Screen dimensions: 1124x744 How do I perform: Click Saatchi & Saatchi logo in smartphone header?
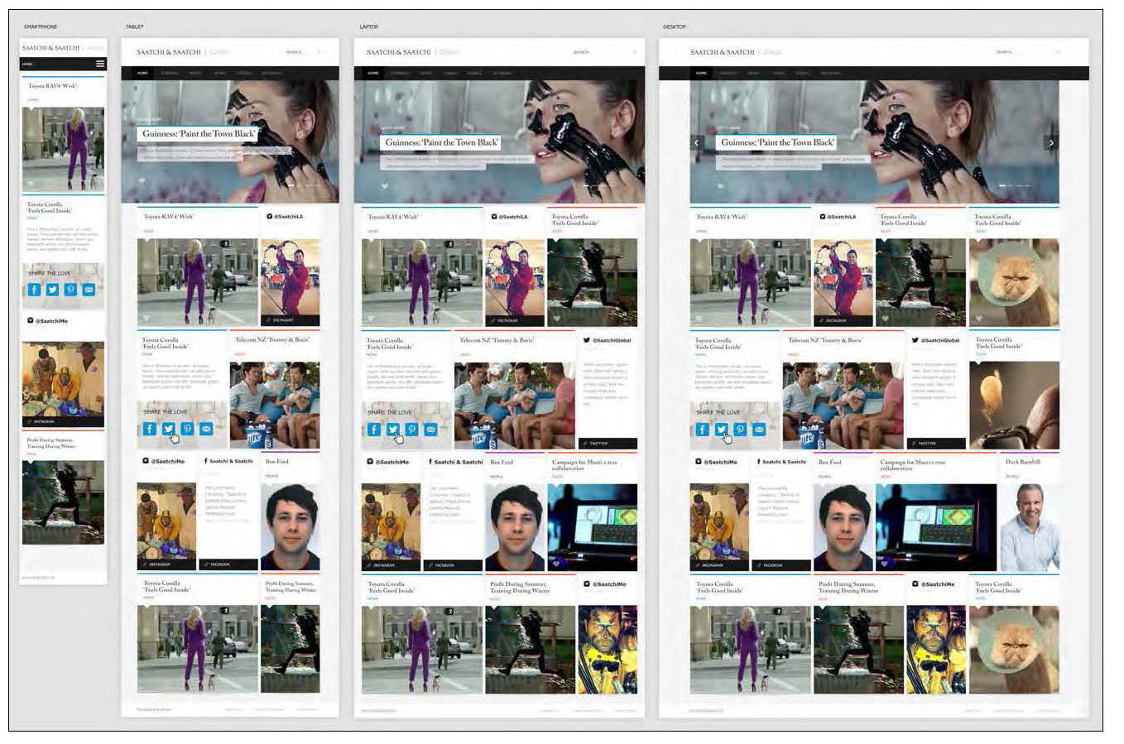(x=51, y=48)
